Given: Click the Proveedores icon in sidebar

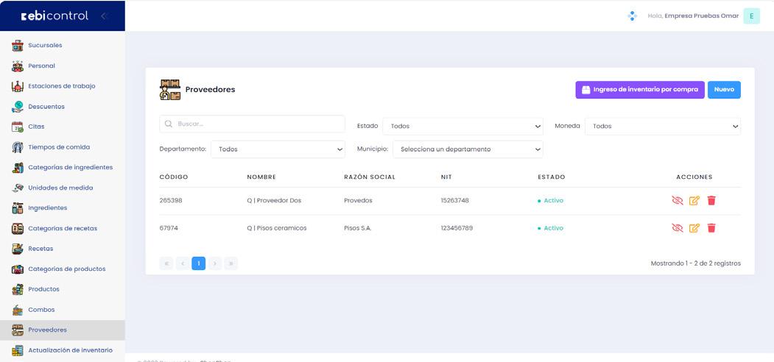Looking at the screenshot, I should click(17, 330).
